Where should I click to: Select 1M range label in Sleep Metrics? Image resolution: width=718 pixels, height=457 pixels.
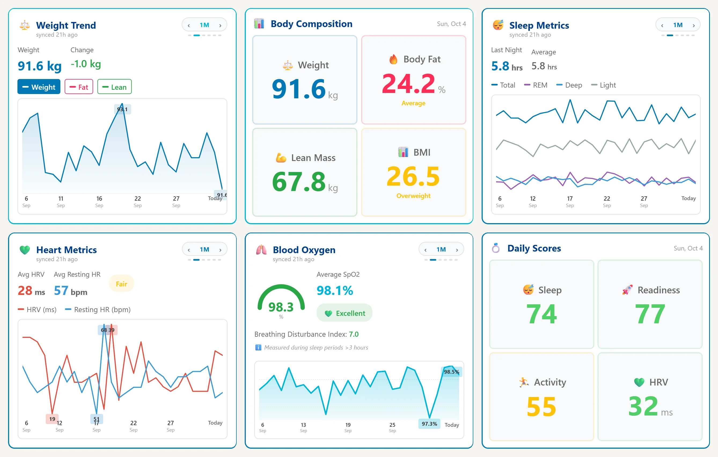678,25
